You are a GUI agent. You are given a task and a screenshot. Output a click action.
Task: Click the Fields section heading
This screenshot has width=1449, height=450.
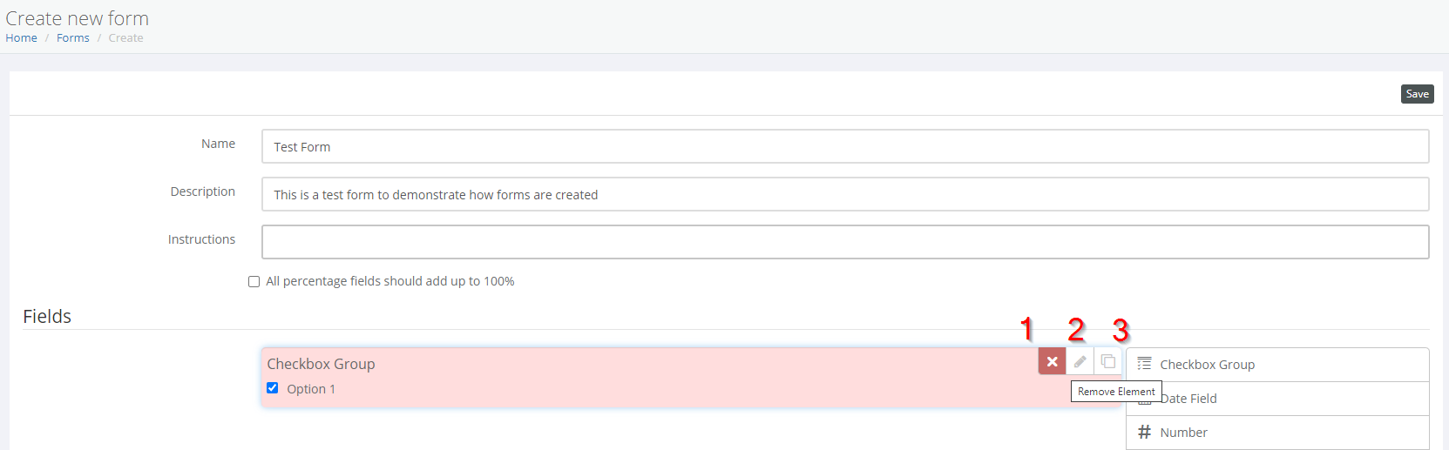(47, 316)
